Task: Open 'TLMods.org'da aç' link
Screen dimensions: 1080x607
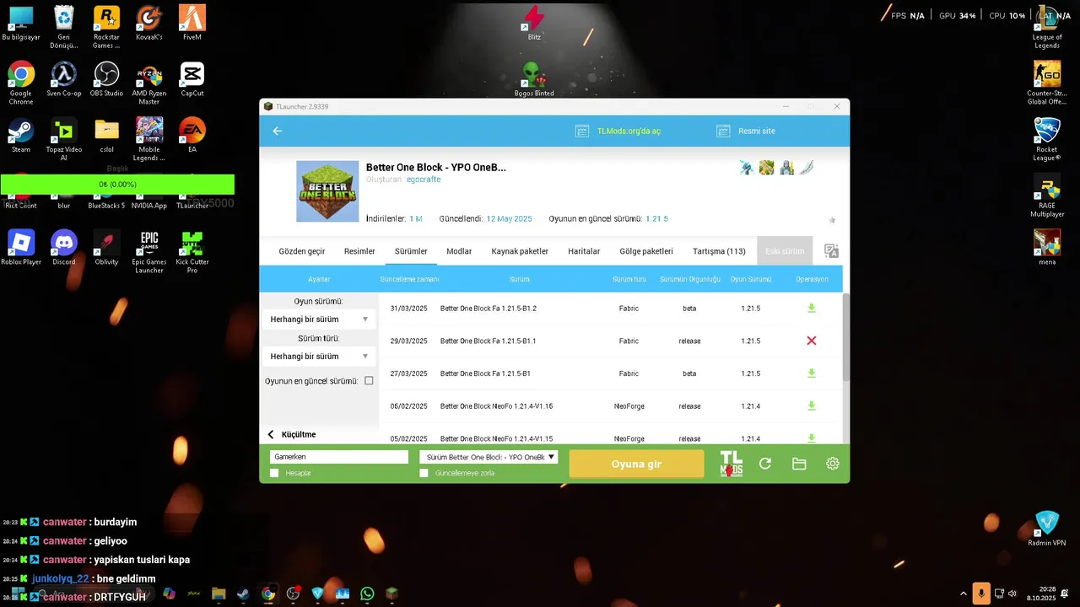Action: [x=618, y=131]
